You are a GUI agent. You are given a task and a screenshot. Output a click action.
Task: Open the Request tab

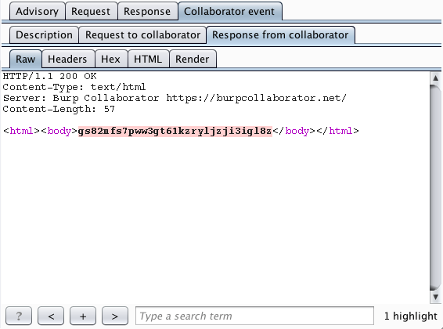coord(91,11)
